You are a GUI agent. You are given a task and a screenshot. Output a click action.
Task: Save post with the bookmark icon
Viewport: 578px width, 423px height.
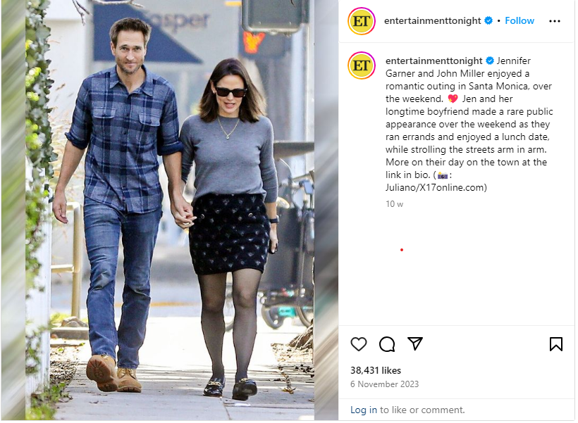point(556,344)
